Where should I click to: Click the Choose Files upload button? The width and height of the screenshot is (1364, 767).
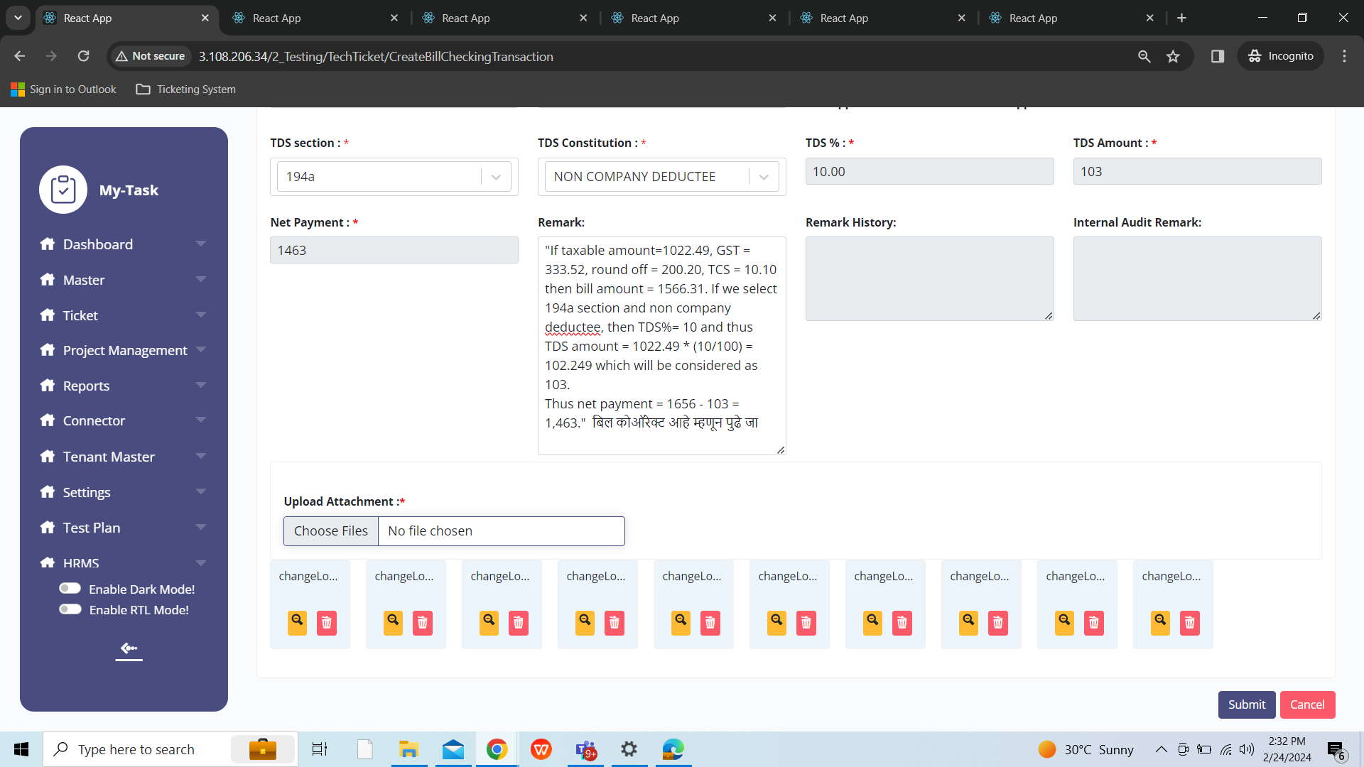(x=331, y=531)
